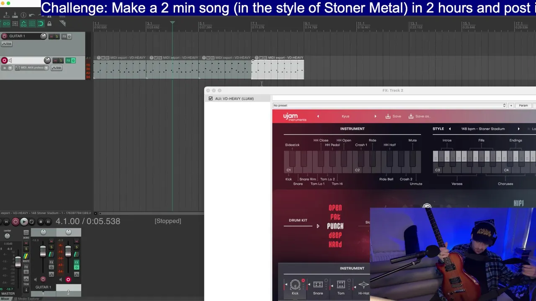The width and height of the screenshot is (536, 301).
Task: Select previous style before Stoner Stadium
Action: [x=450, y=129]
